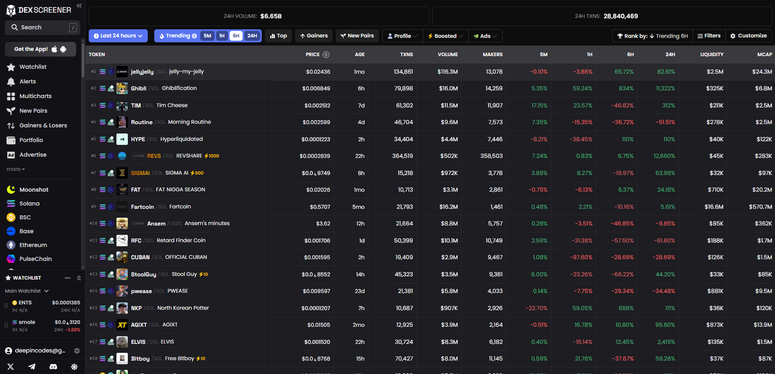Click the Trending info icon
Viewport: 775px width, 374px height.
(195, 36)
